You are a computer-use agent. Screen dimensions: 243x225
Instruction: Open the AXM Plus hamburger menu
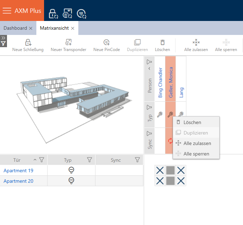point(7,10)
